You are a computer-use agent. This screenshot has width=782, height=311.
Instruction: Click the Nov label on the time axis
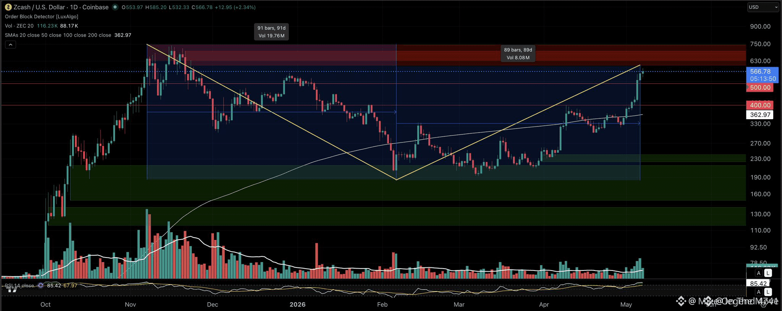click(x=130, y=305)
